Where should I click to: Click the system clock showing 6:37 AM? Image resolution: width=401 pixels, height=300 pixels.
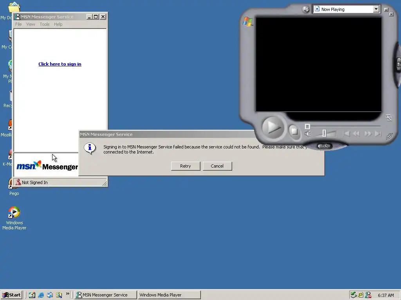(x=386, y=295)
